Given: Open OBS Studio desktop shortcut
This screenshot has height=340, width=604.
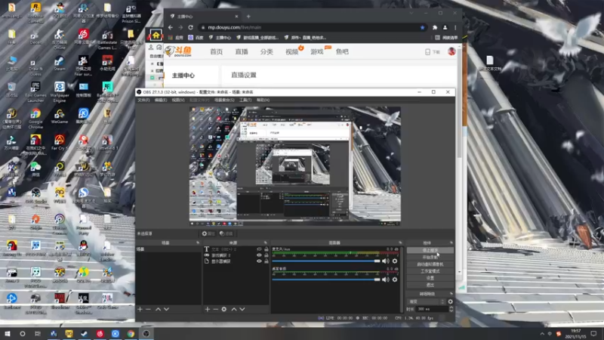Looking at the screenshot, I should pyautogui.click(x=35, y=196).
